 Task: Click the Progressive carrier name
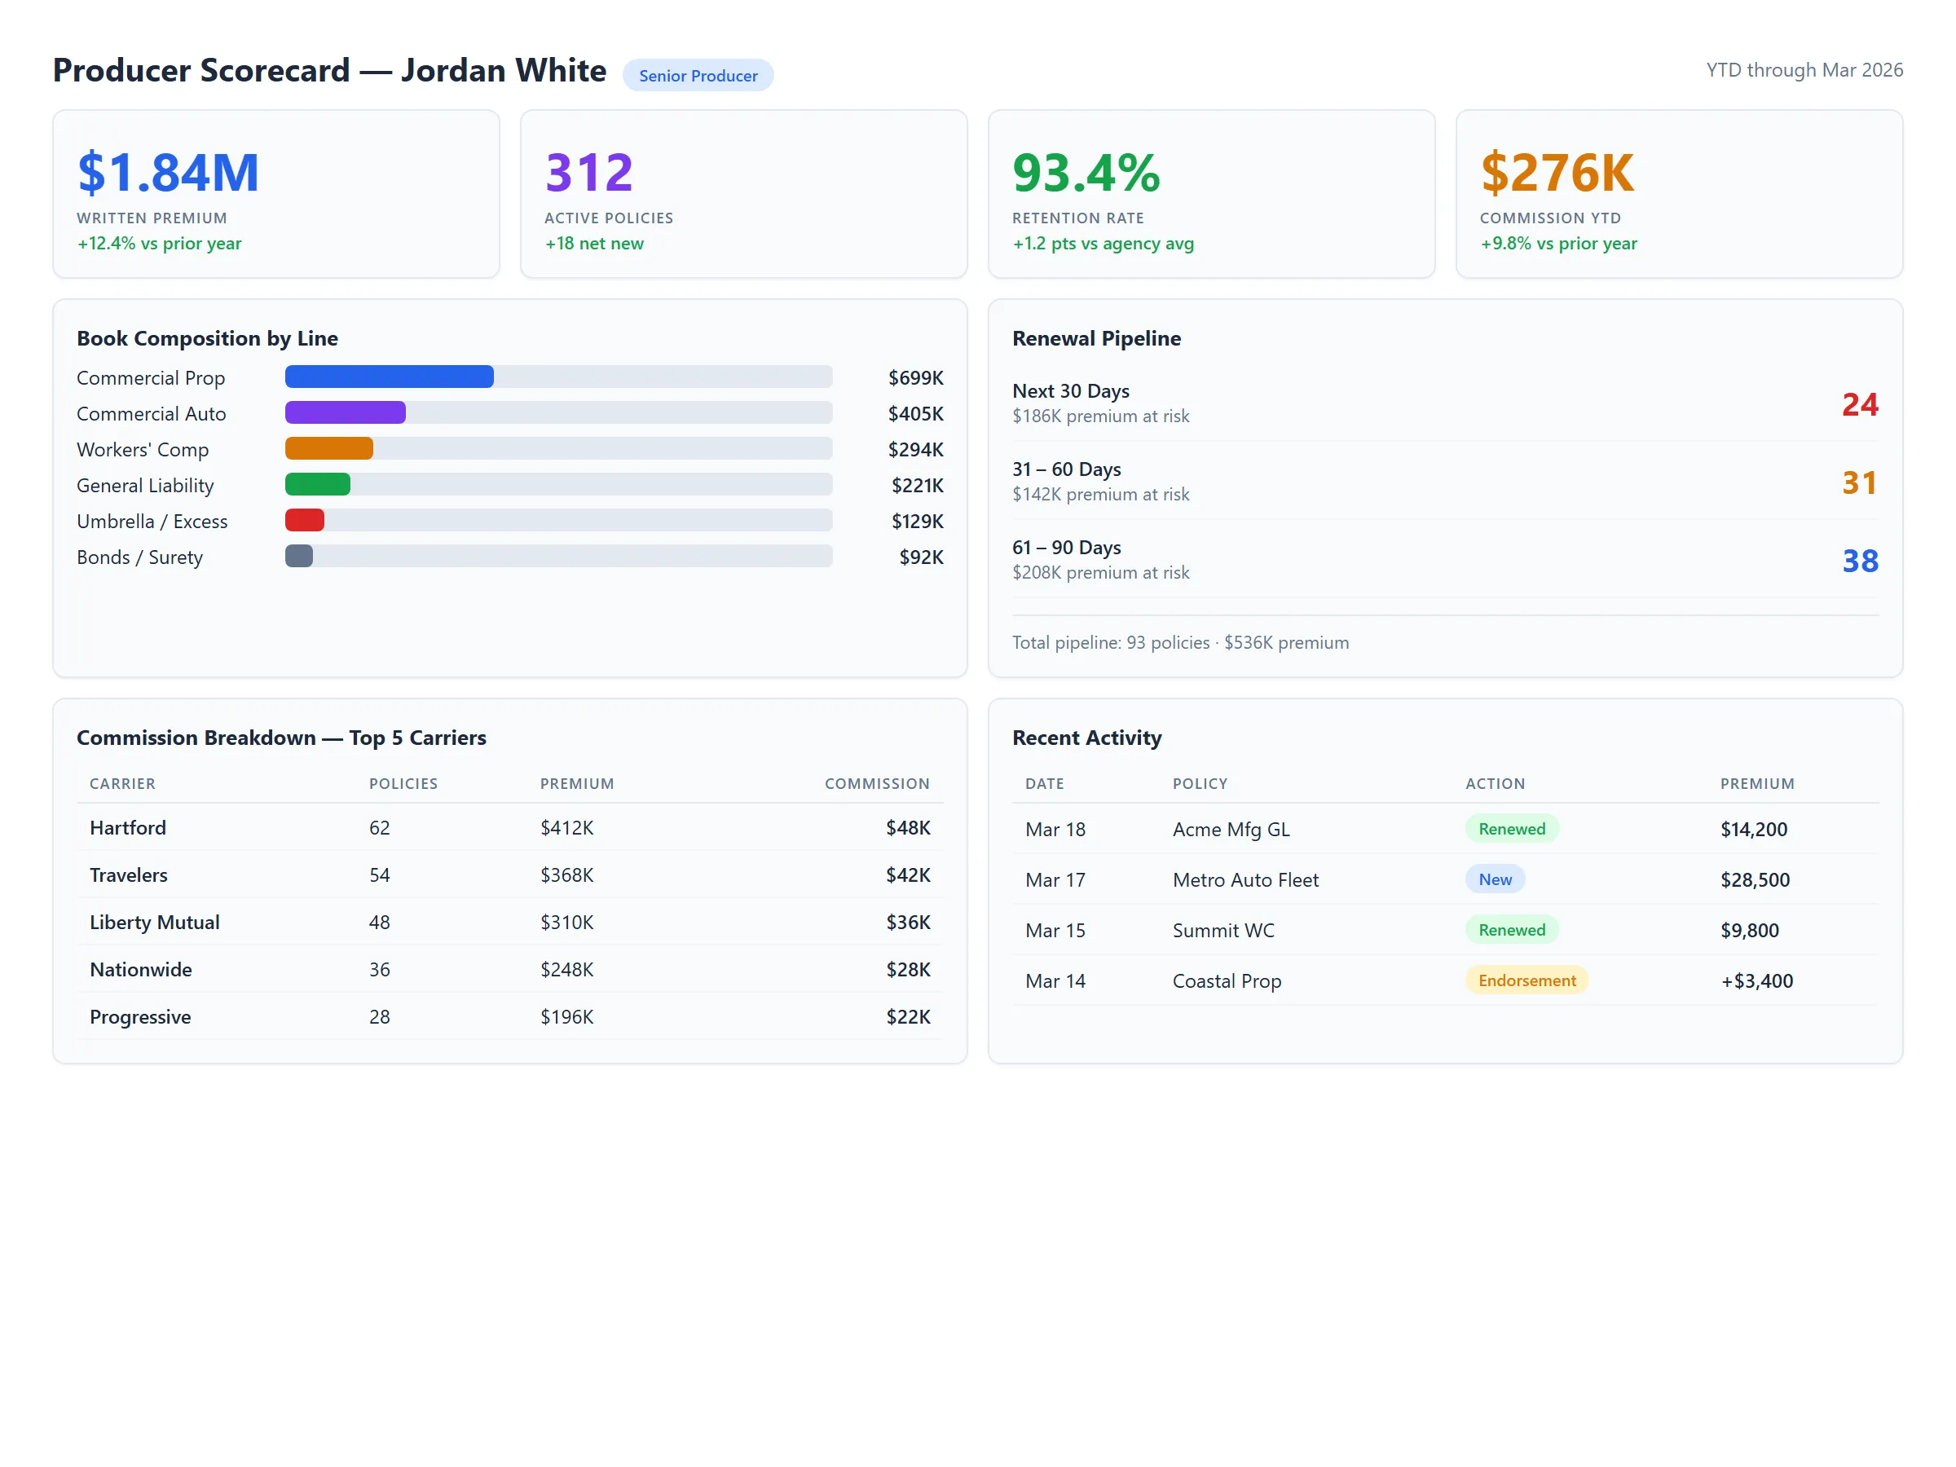point(139,1017)
